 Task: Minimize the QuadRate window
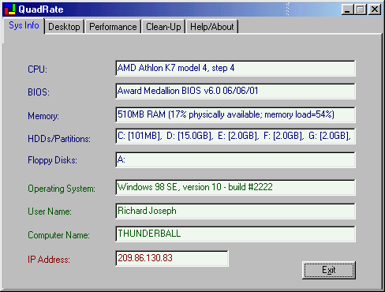[347, 9]
